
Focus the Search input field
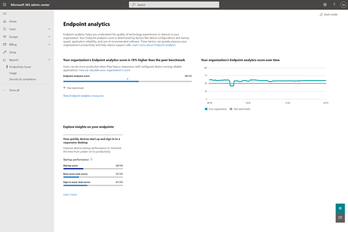pyautogui.click(x=174, y=5)
